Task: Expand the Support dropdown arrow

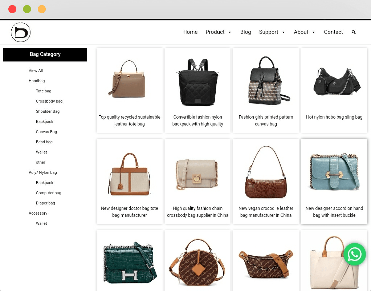Action: click(284, 32)
